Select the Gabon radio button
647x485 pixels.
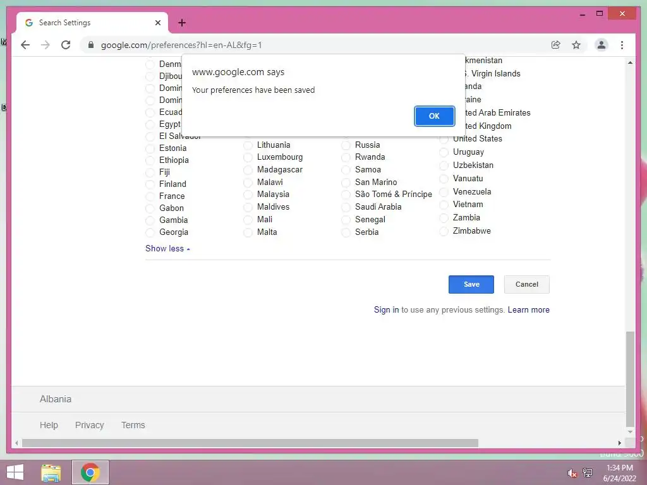click(150, 208)
